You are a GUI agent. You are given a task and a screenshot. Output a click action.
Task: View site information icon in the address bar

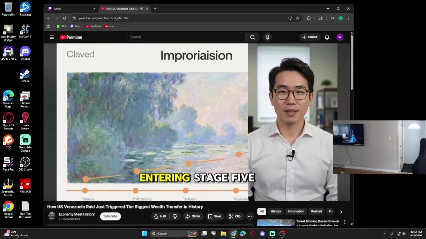(x=74, y=18)
